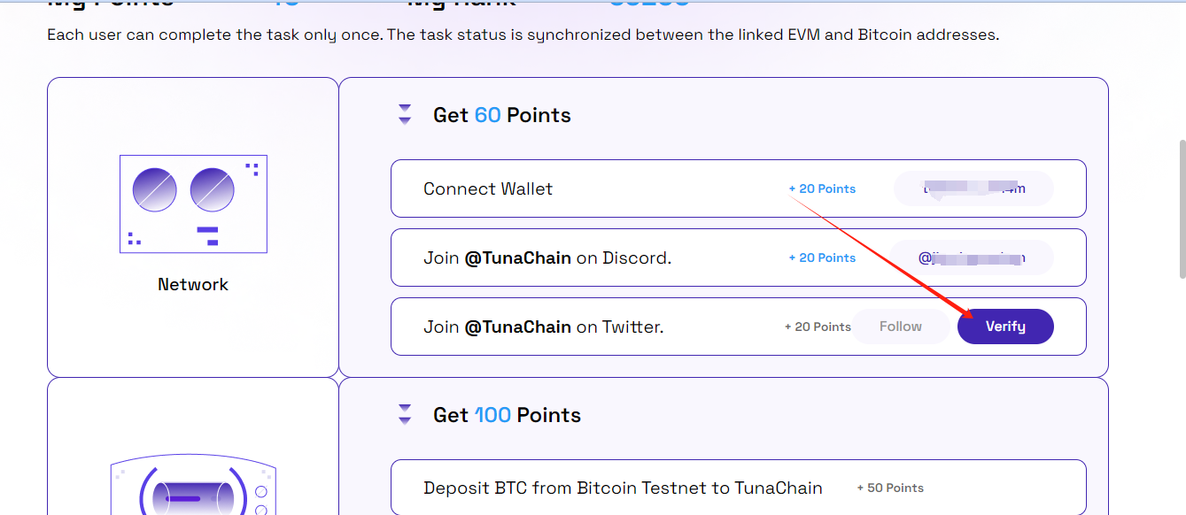The image size is (1186, 515).
Task: Click the Network card illustration icon
Action: click(x=193, y=204)
